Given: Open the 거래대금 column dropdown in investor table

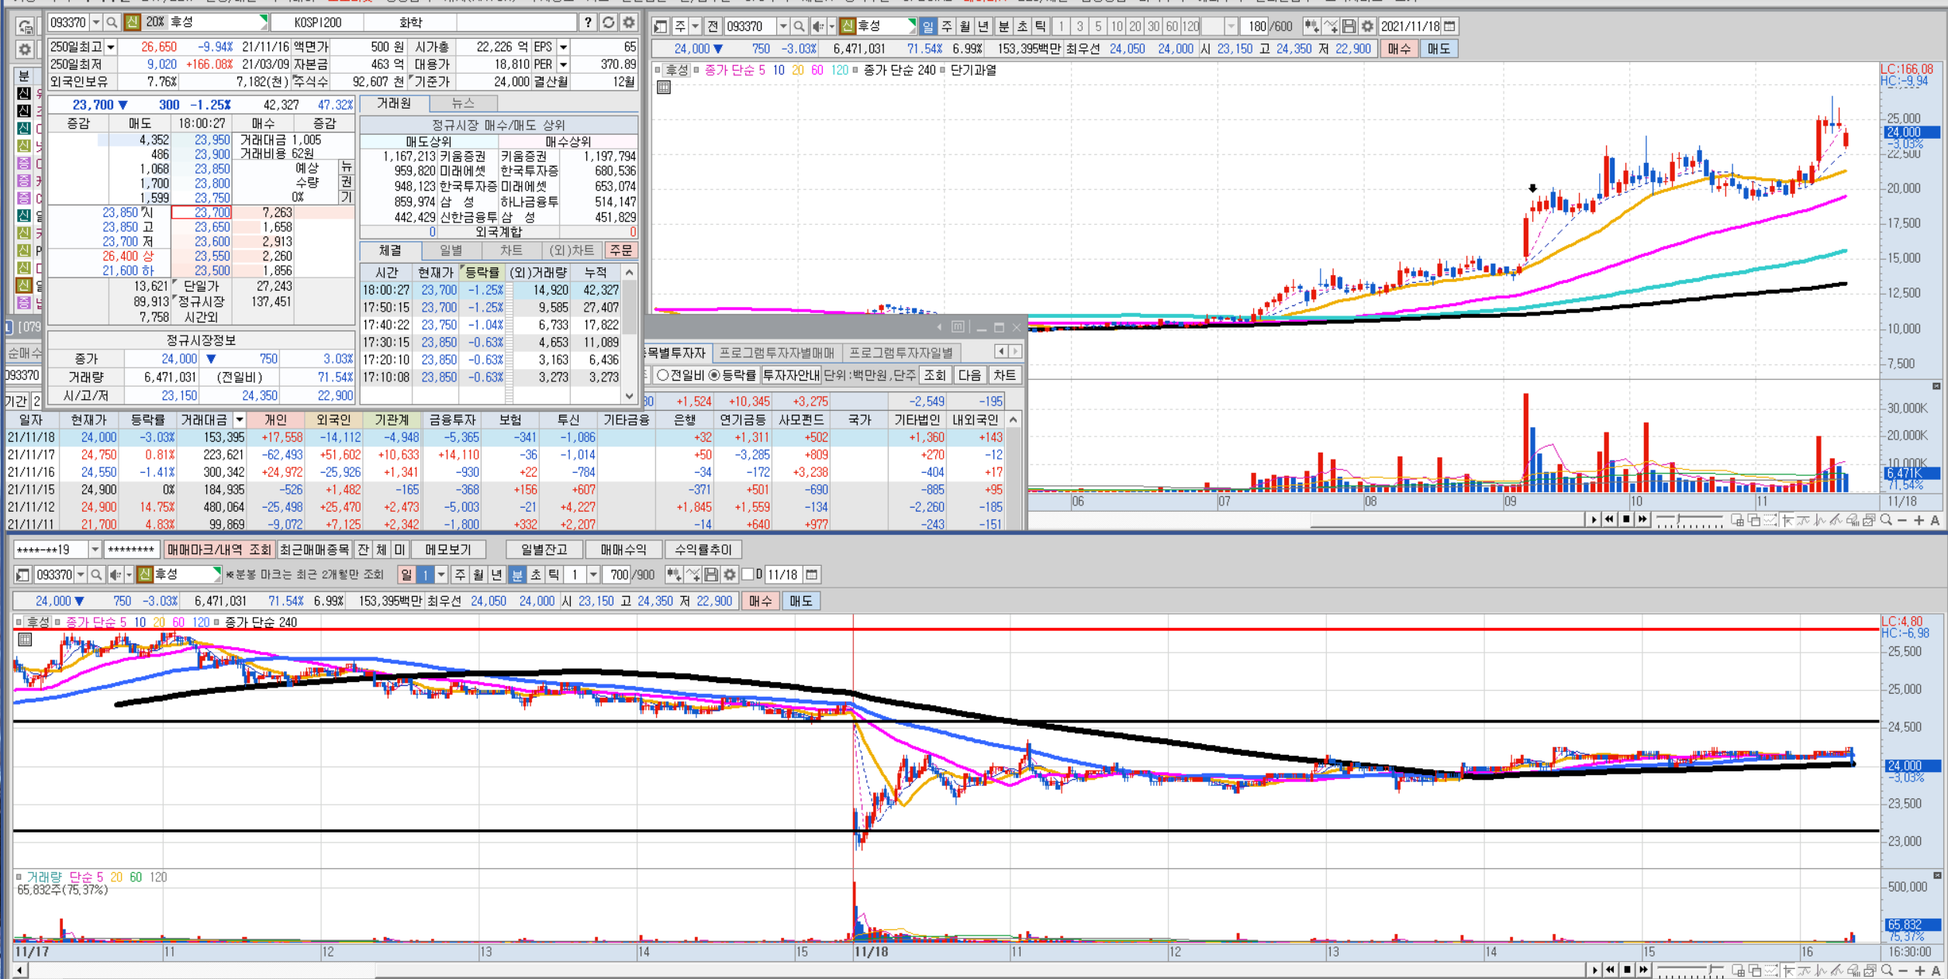Looking at the screenshot, I should (x=240, y=419).
